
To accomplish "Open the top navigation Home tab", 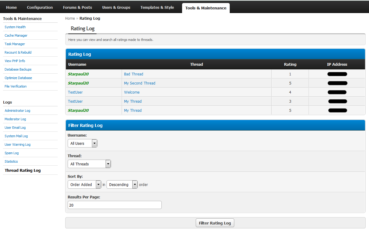I will tap(12, 8).
